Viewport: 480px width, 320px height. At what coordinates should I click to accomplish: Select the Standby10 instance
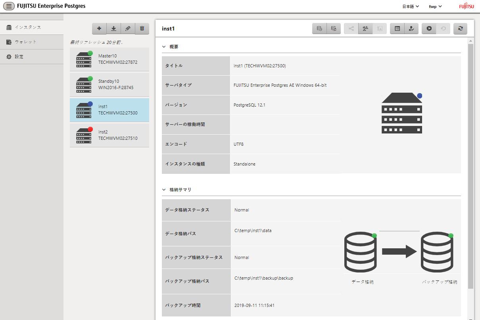click(x=109, y=85)
